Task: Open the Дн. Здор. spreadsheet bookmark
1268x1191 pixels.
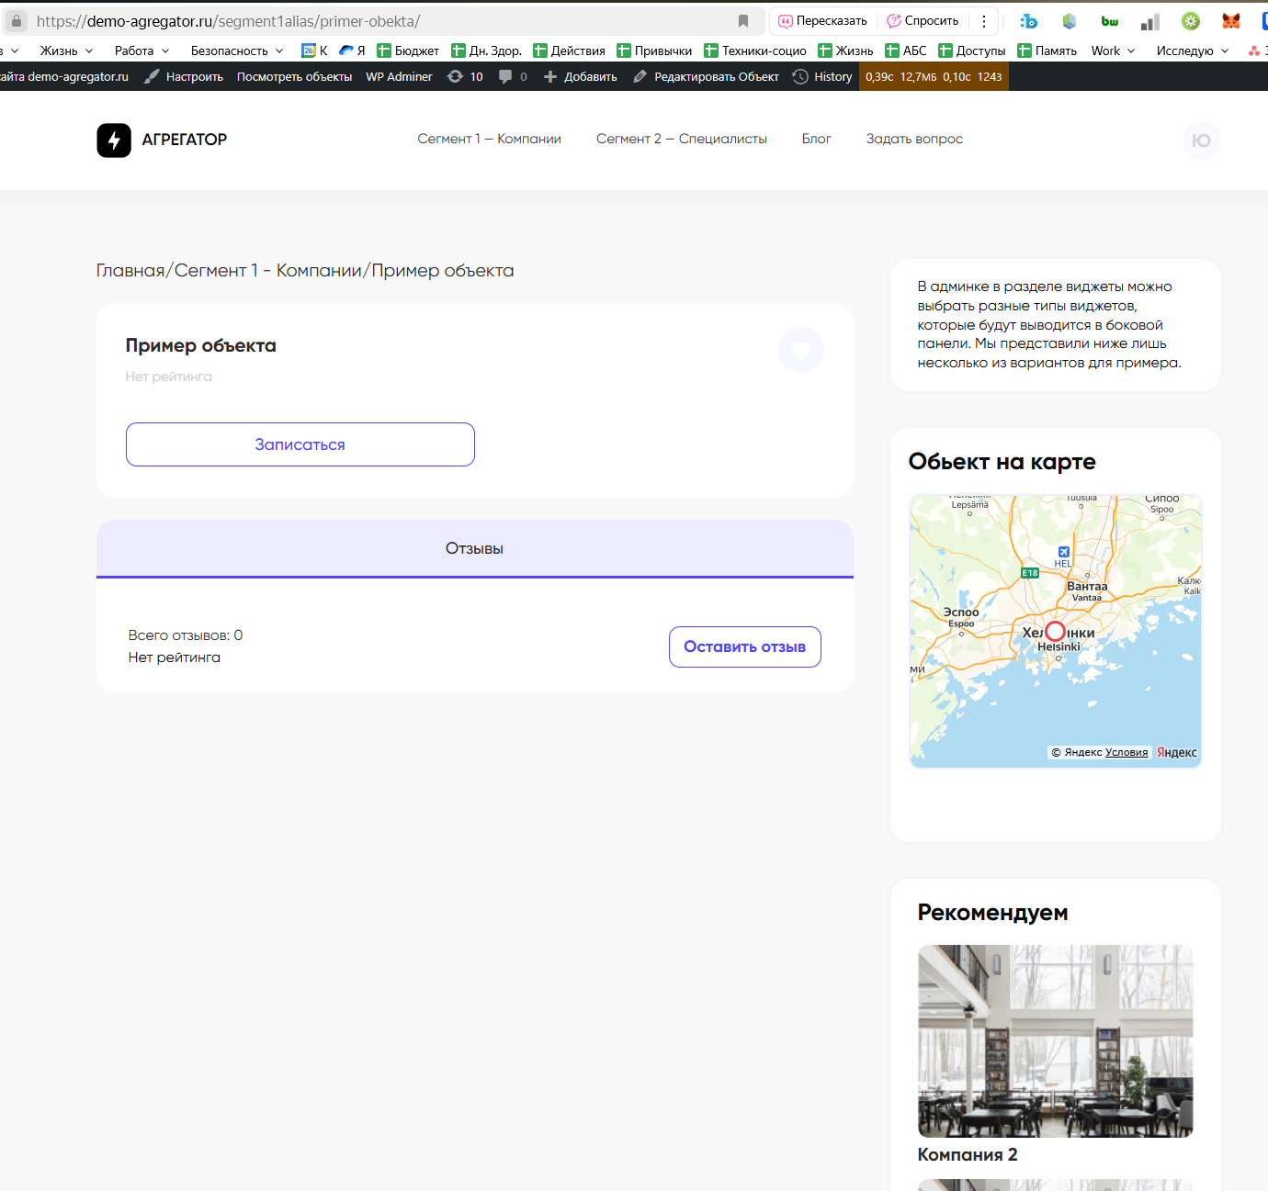Action: (x=487, y=51)
